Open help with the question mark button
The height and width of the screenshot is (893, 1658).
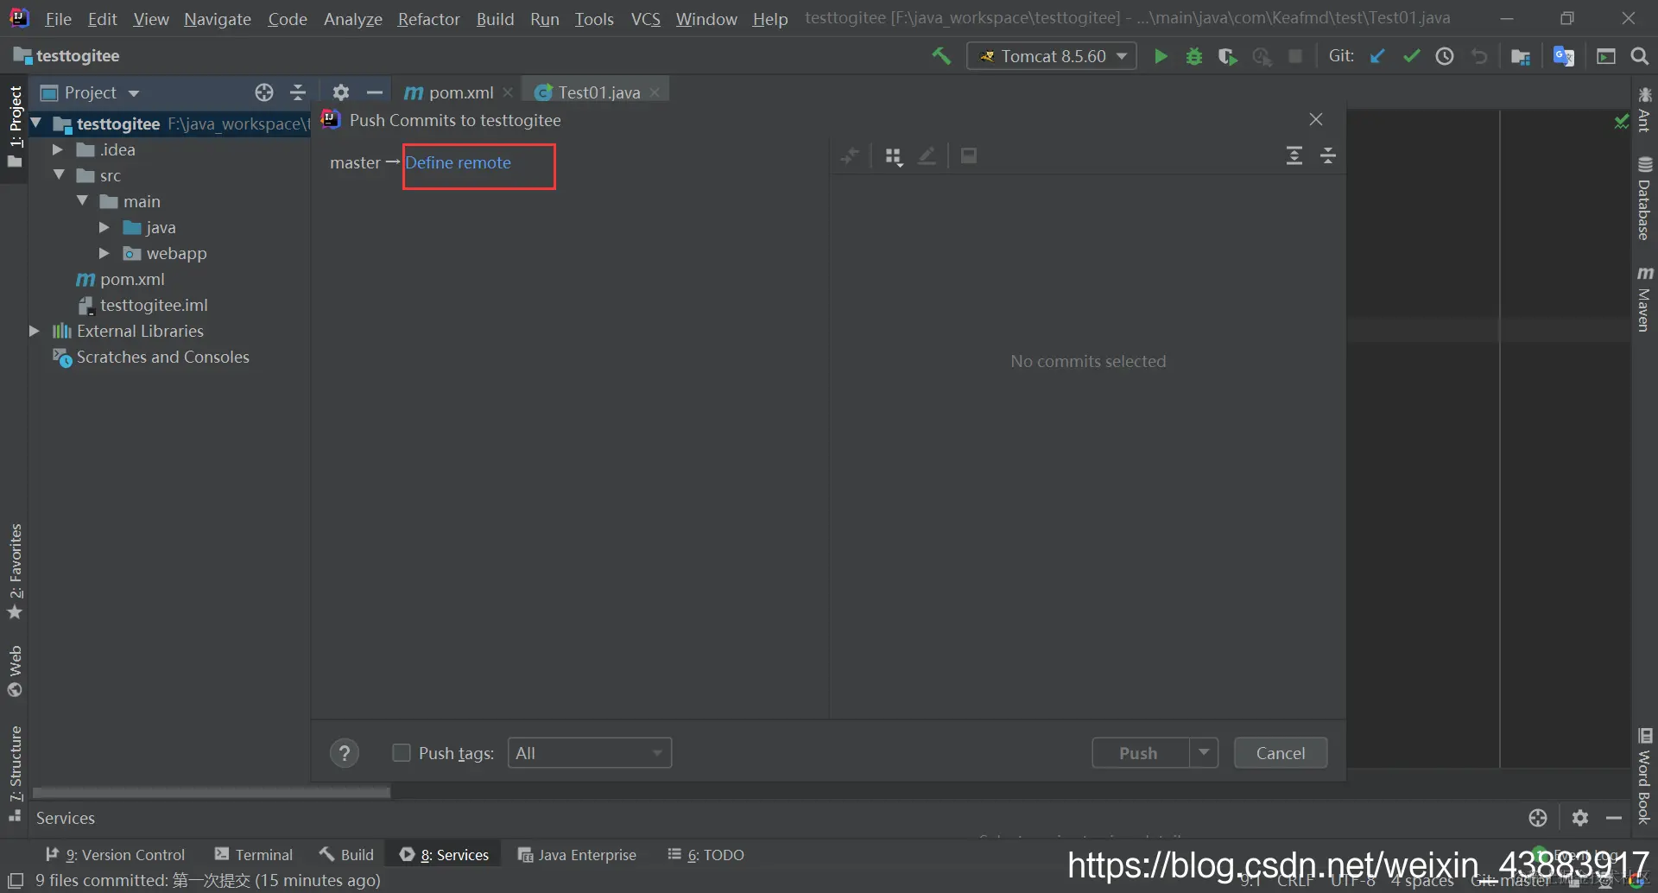345,753
